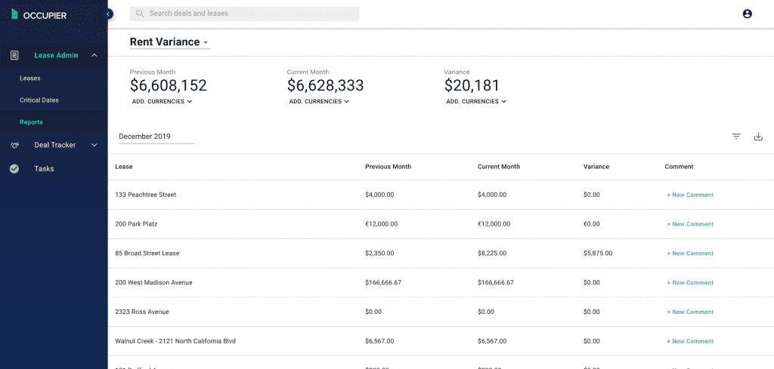This screenshot has height=369, width=774.
Task: Open Tasks in the sidebar
Action: [44, 168]
